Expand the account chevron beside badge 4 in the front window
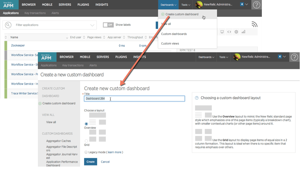Image resolution: width=301 pixels, height=171 pixels. pos(284,57)
